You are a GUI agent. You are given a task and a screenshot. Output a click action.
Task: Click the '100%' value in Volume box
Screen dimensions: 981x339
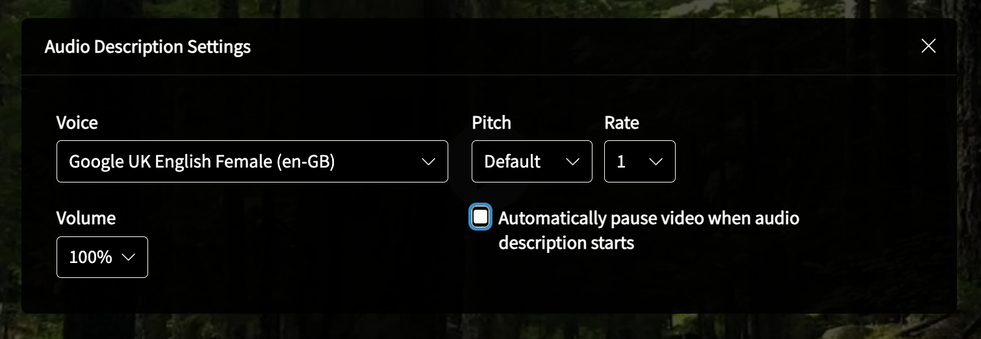[91, 257]
